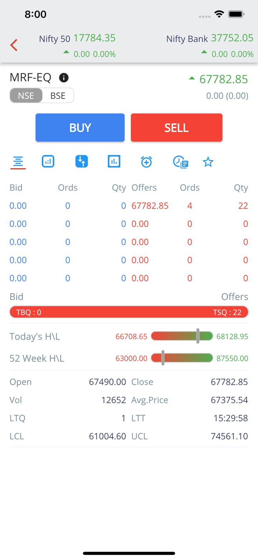The image size is (258, 560).
Task: Tap the TBQ : 0 label
Action: click(x=29, y=312)
